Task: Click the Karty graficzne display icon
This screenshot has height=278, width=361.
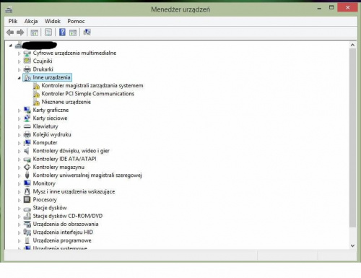Action: (x=27, y=110)
